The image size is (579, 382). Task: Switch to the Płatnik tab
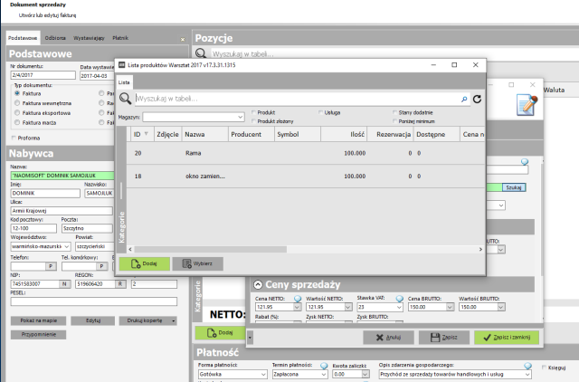click(120, 38)
